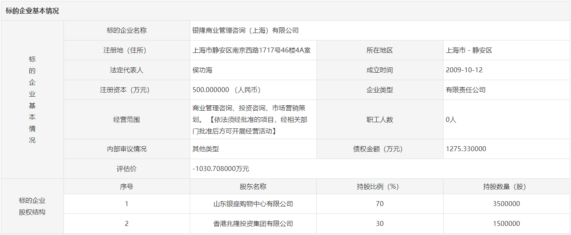The width and height of the screenshot is (571, 235).
Task: Click the label 经营范围
Action: point(127,120)
